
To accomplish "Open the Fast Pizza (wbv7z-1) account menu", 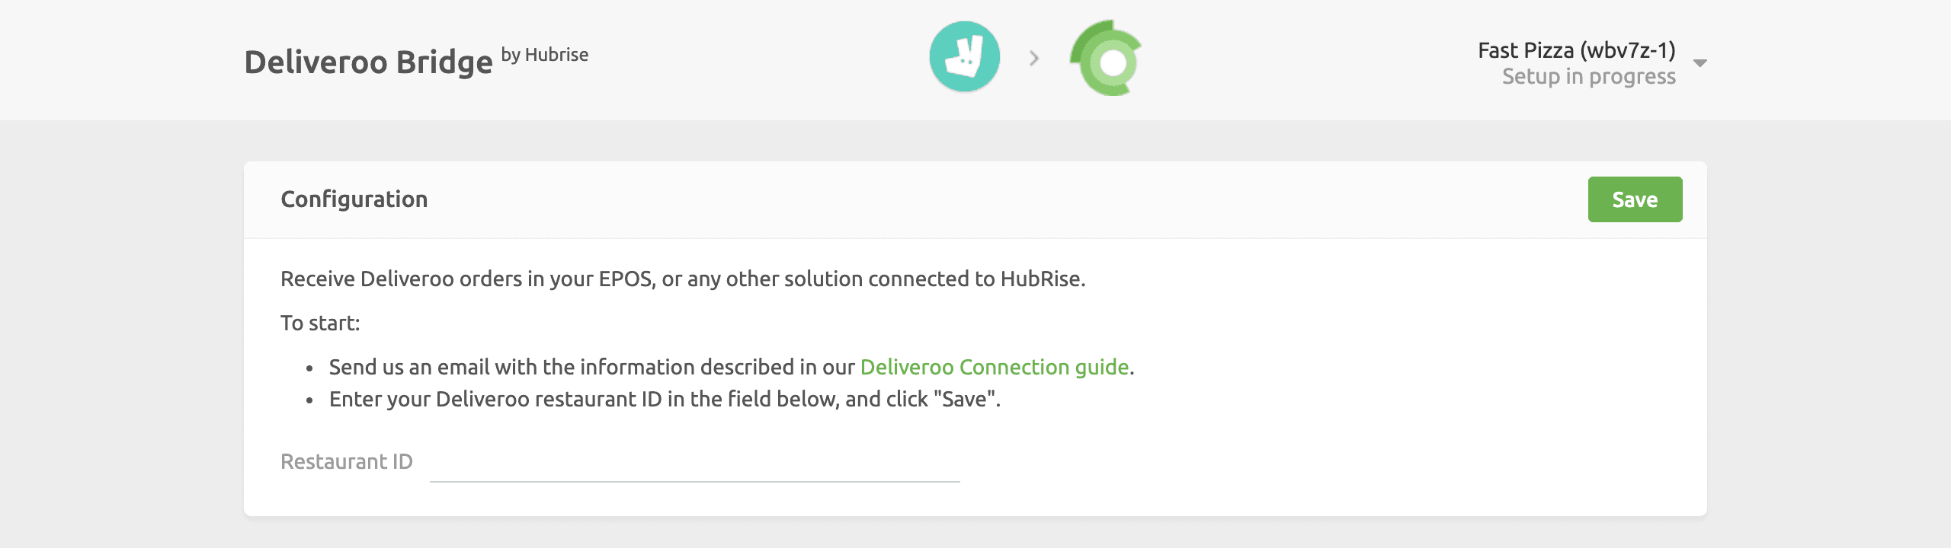I will 1576,50.
